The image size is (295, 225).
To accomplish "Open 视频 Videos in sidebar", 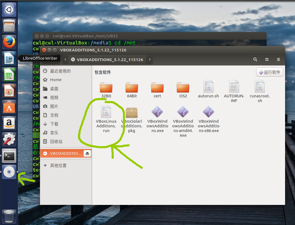I will point(66,97).
